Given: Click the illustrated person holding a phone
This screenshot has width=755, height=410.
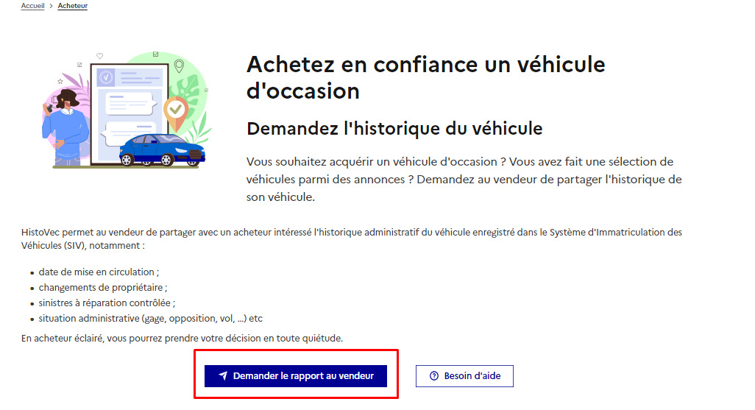Looking at the screenshot, I should point(65,127).
